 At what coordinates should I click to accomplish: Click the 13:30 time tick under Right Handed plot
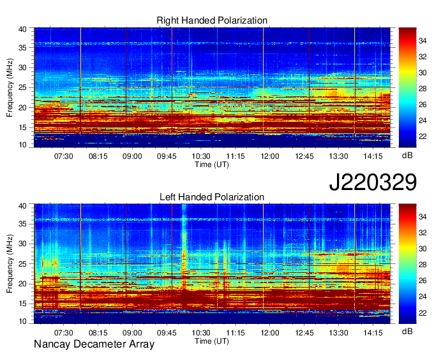(338, 156)
